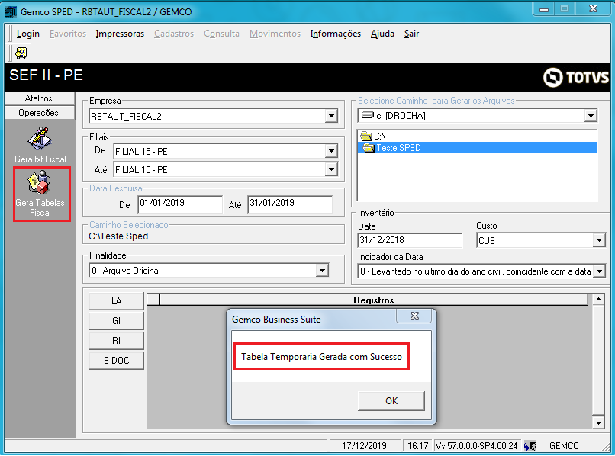Click the Registros scrollbar down arrow
This screenshot has height=456, width=615.
tap(598, 422)
